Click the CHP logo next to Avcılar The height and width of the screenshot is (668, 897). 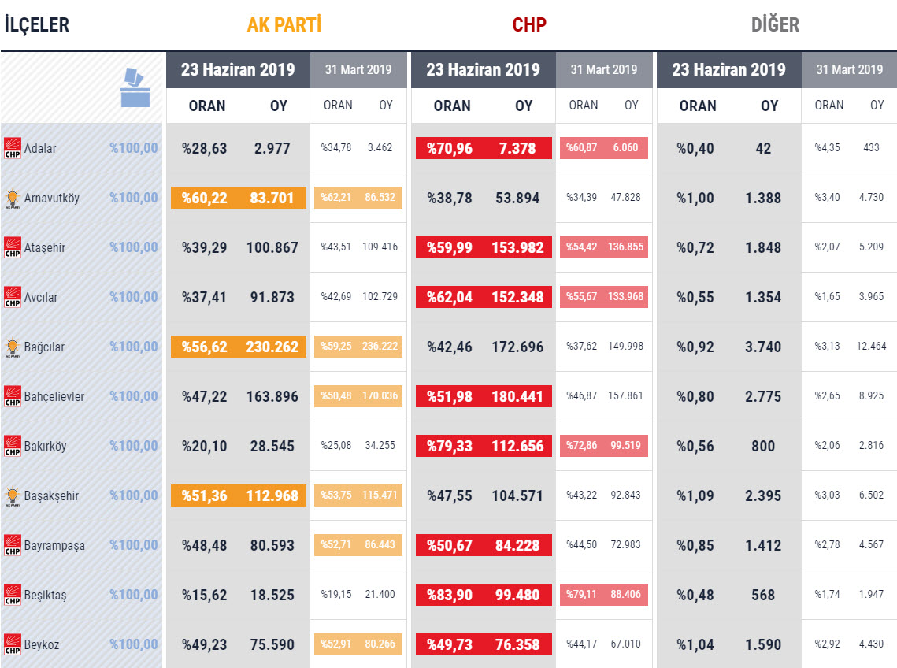tap(13, 297)
